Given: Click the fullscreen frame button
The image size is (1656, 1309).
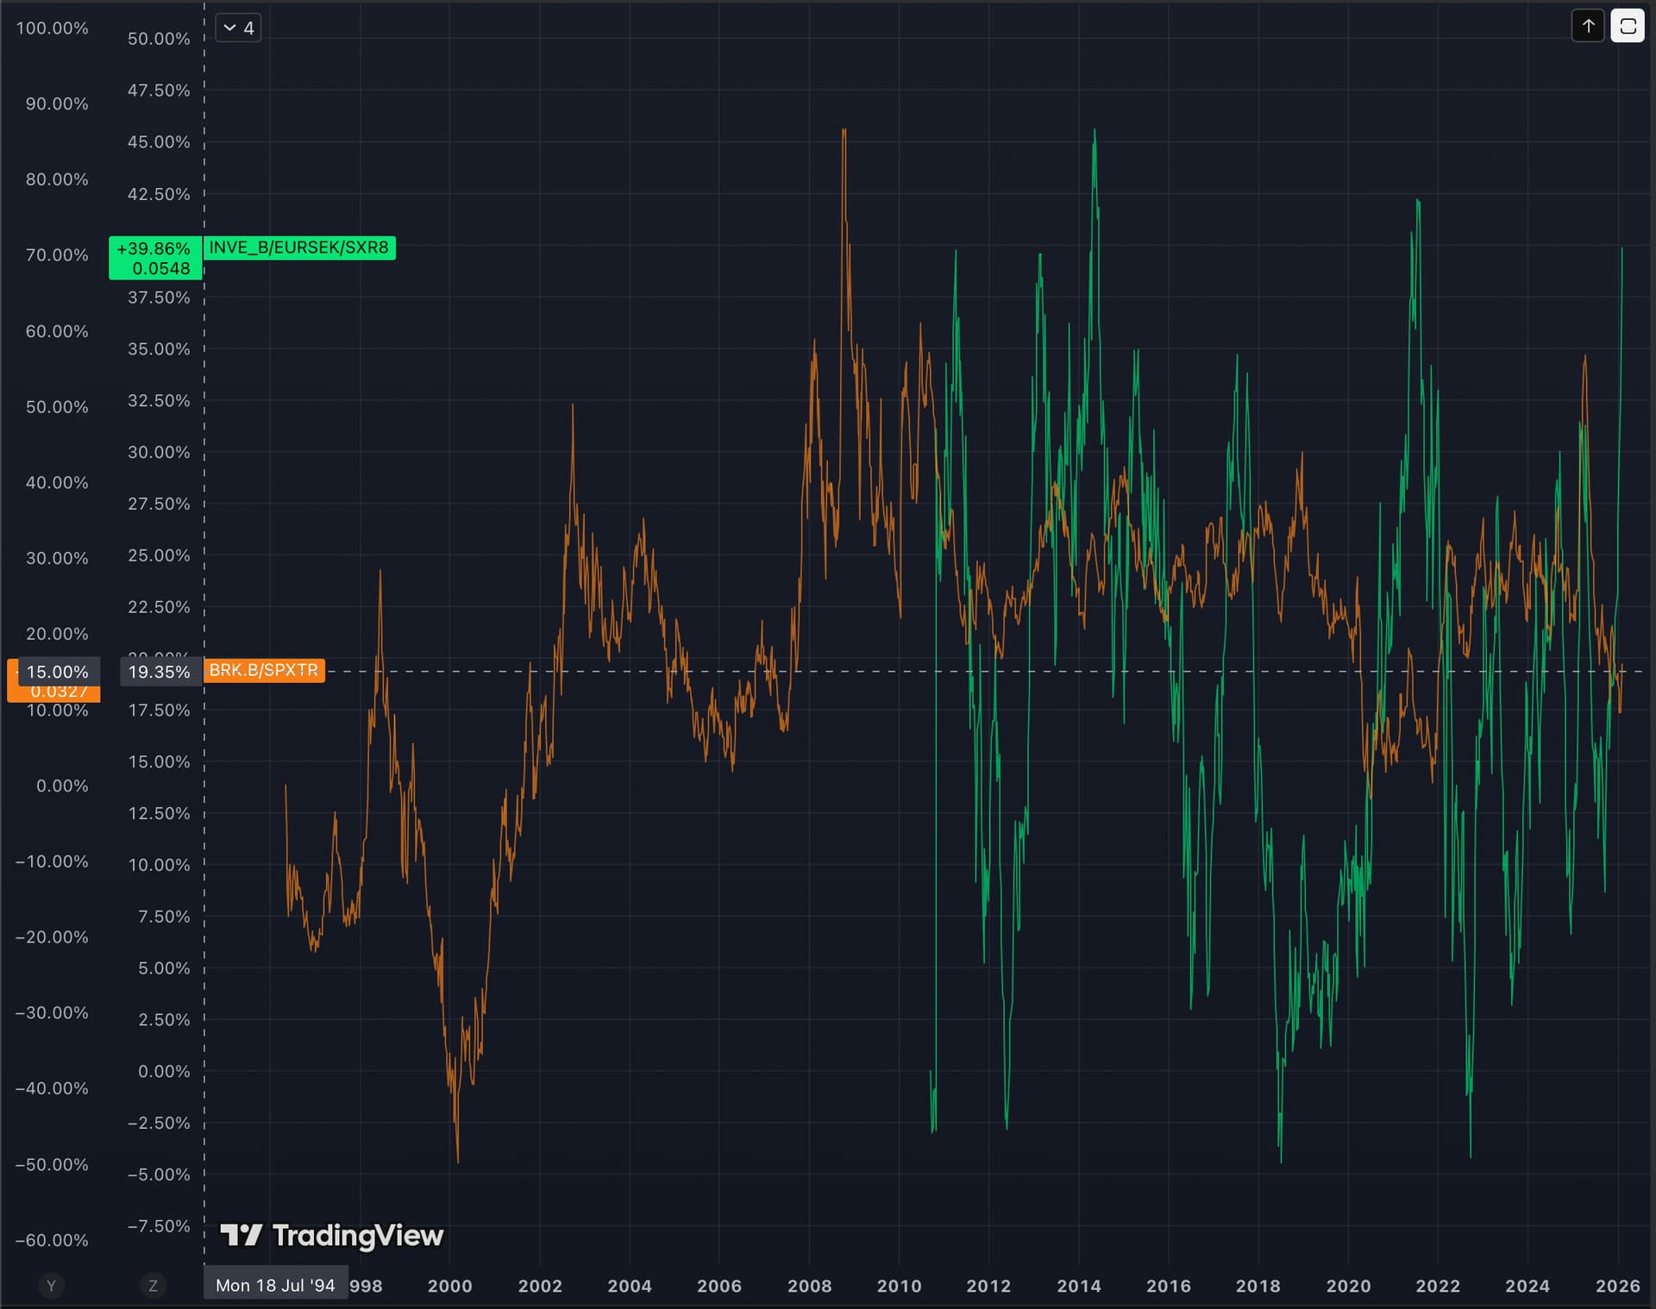Looking at the screenshot, I should (1628, 27).
